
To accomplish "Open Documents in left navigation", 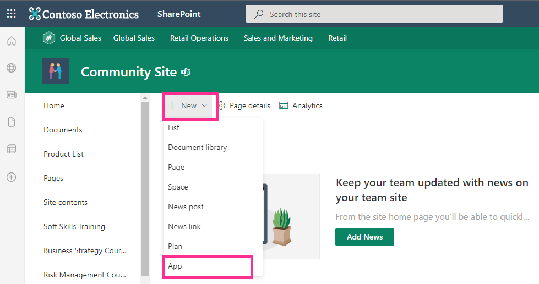I will (63, 130).
